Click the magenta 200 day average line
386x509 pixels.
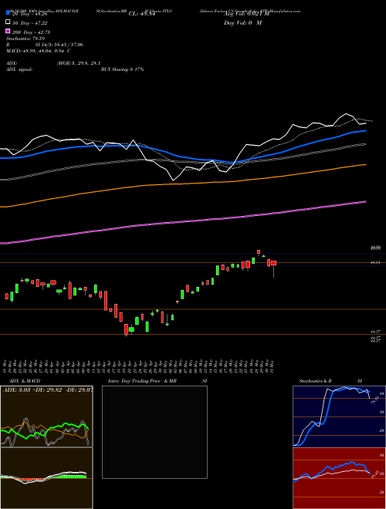click(x=183, y=222)
